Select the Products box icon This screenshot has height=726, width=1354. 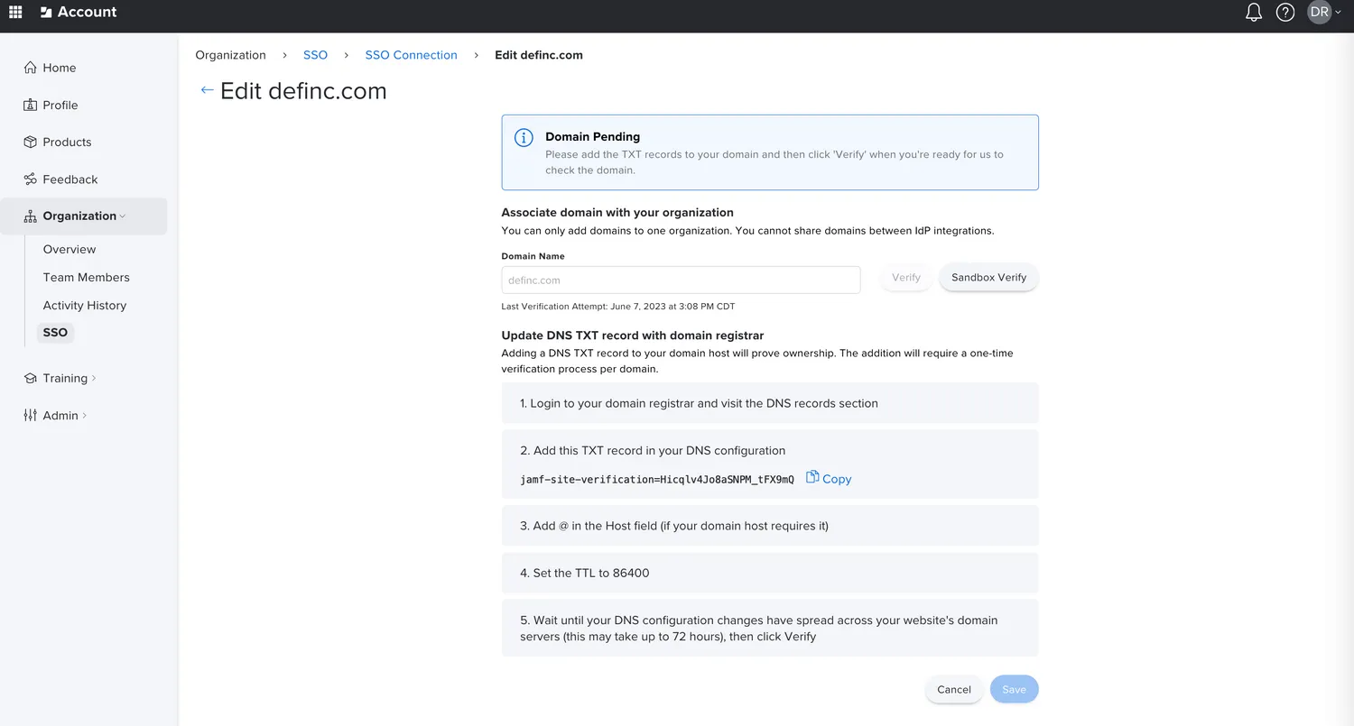[29, 142]
